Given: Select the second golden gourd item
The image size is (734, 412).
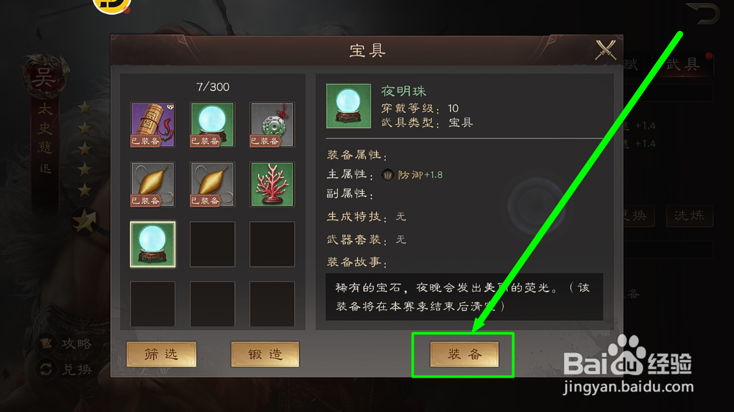Looking at the screenshot, I should 212,184.
